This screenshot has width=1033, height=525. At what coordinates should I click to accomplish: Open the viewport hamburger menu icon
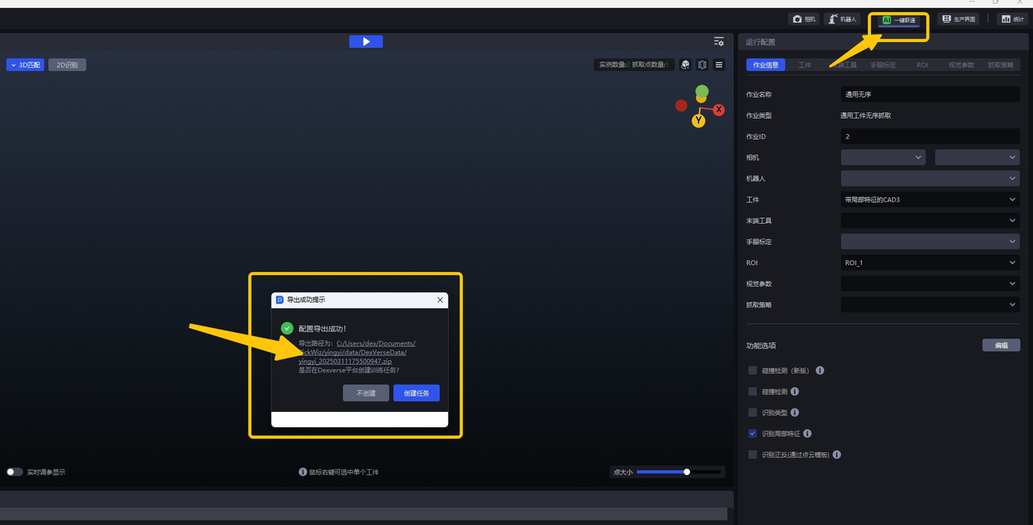pyautogui.click(x=719, y=65)
